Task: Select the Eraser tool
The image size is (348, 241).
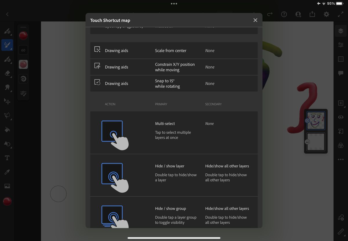Action: (x=7, y=73)
